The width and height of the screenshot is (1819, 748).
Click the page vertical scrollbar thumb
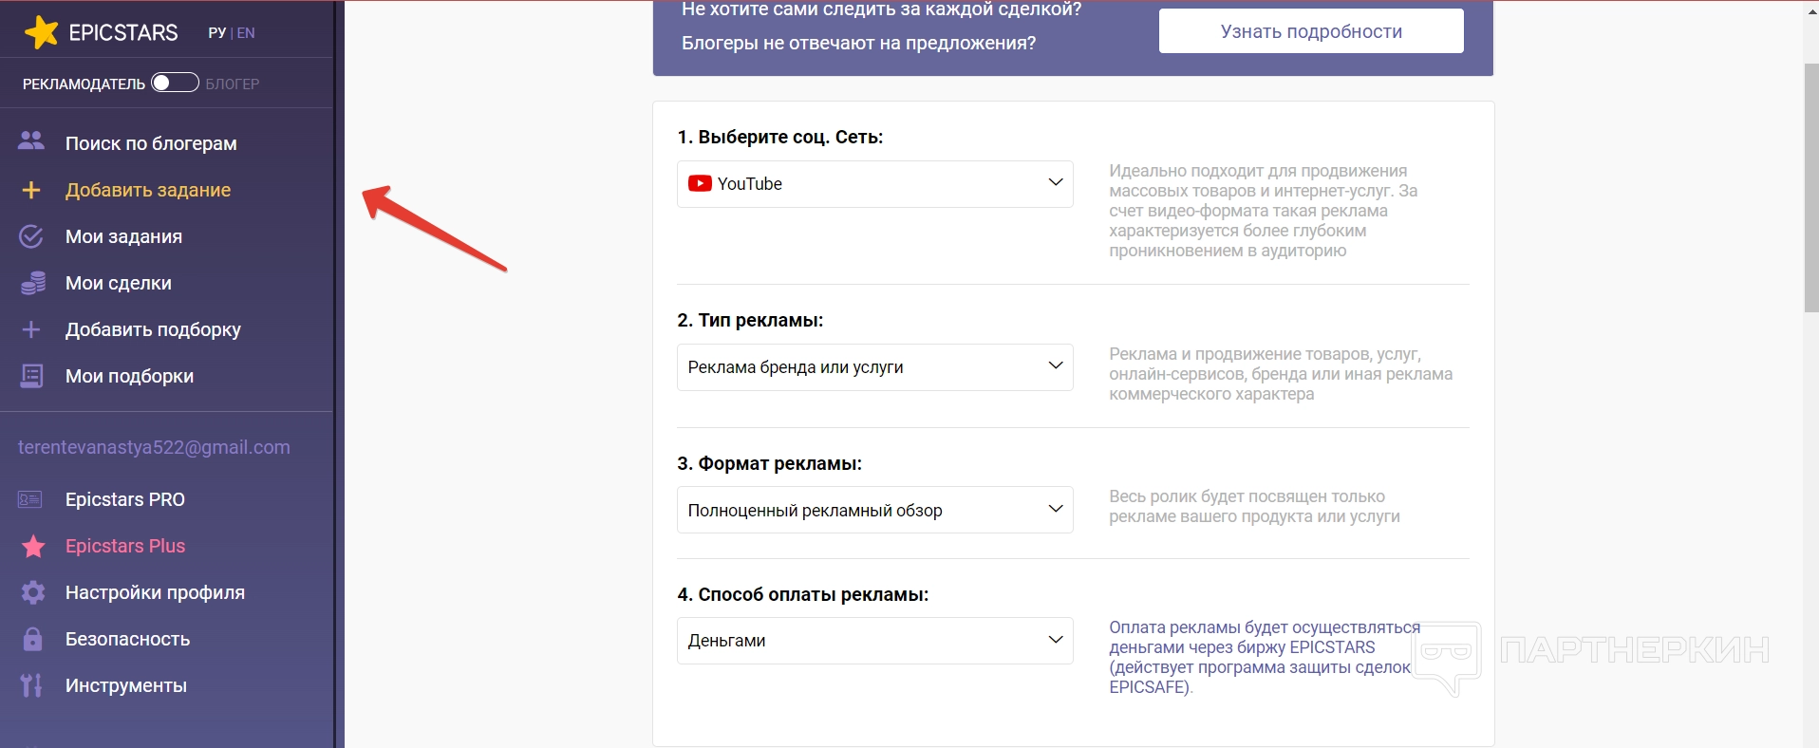tap(1811, 188)
